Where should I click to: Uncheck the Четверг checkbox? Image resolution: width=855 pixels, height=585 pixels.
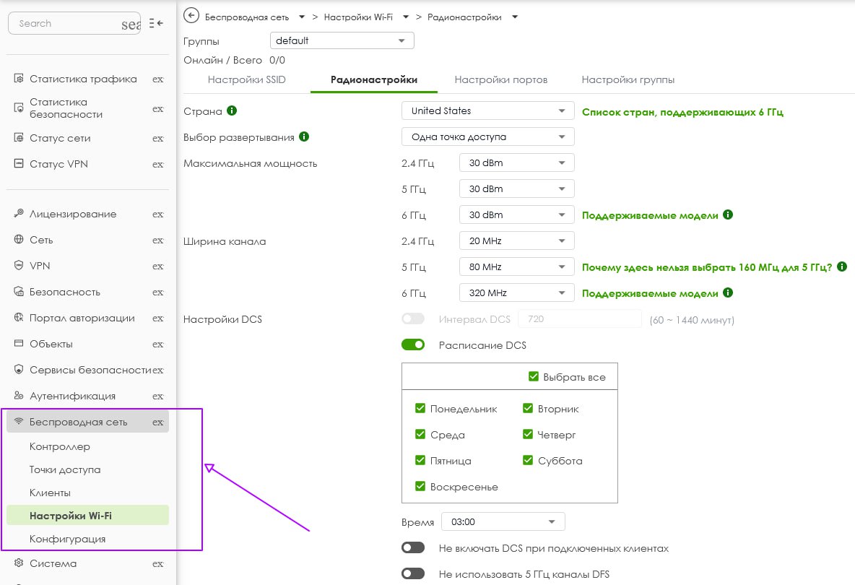click(x=527, y=434)
